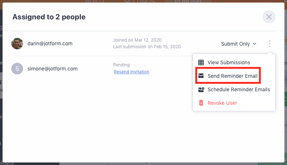Click the Schedule Reminder Emails clock-envelope icon
This screenshot has width=287, height=165.
pyautogui.click(x=201, y=89)
